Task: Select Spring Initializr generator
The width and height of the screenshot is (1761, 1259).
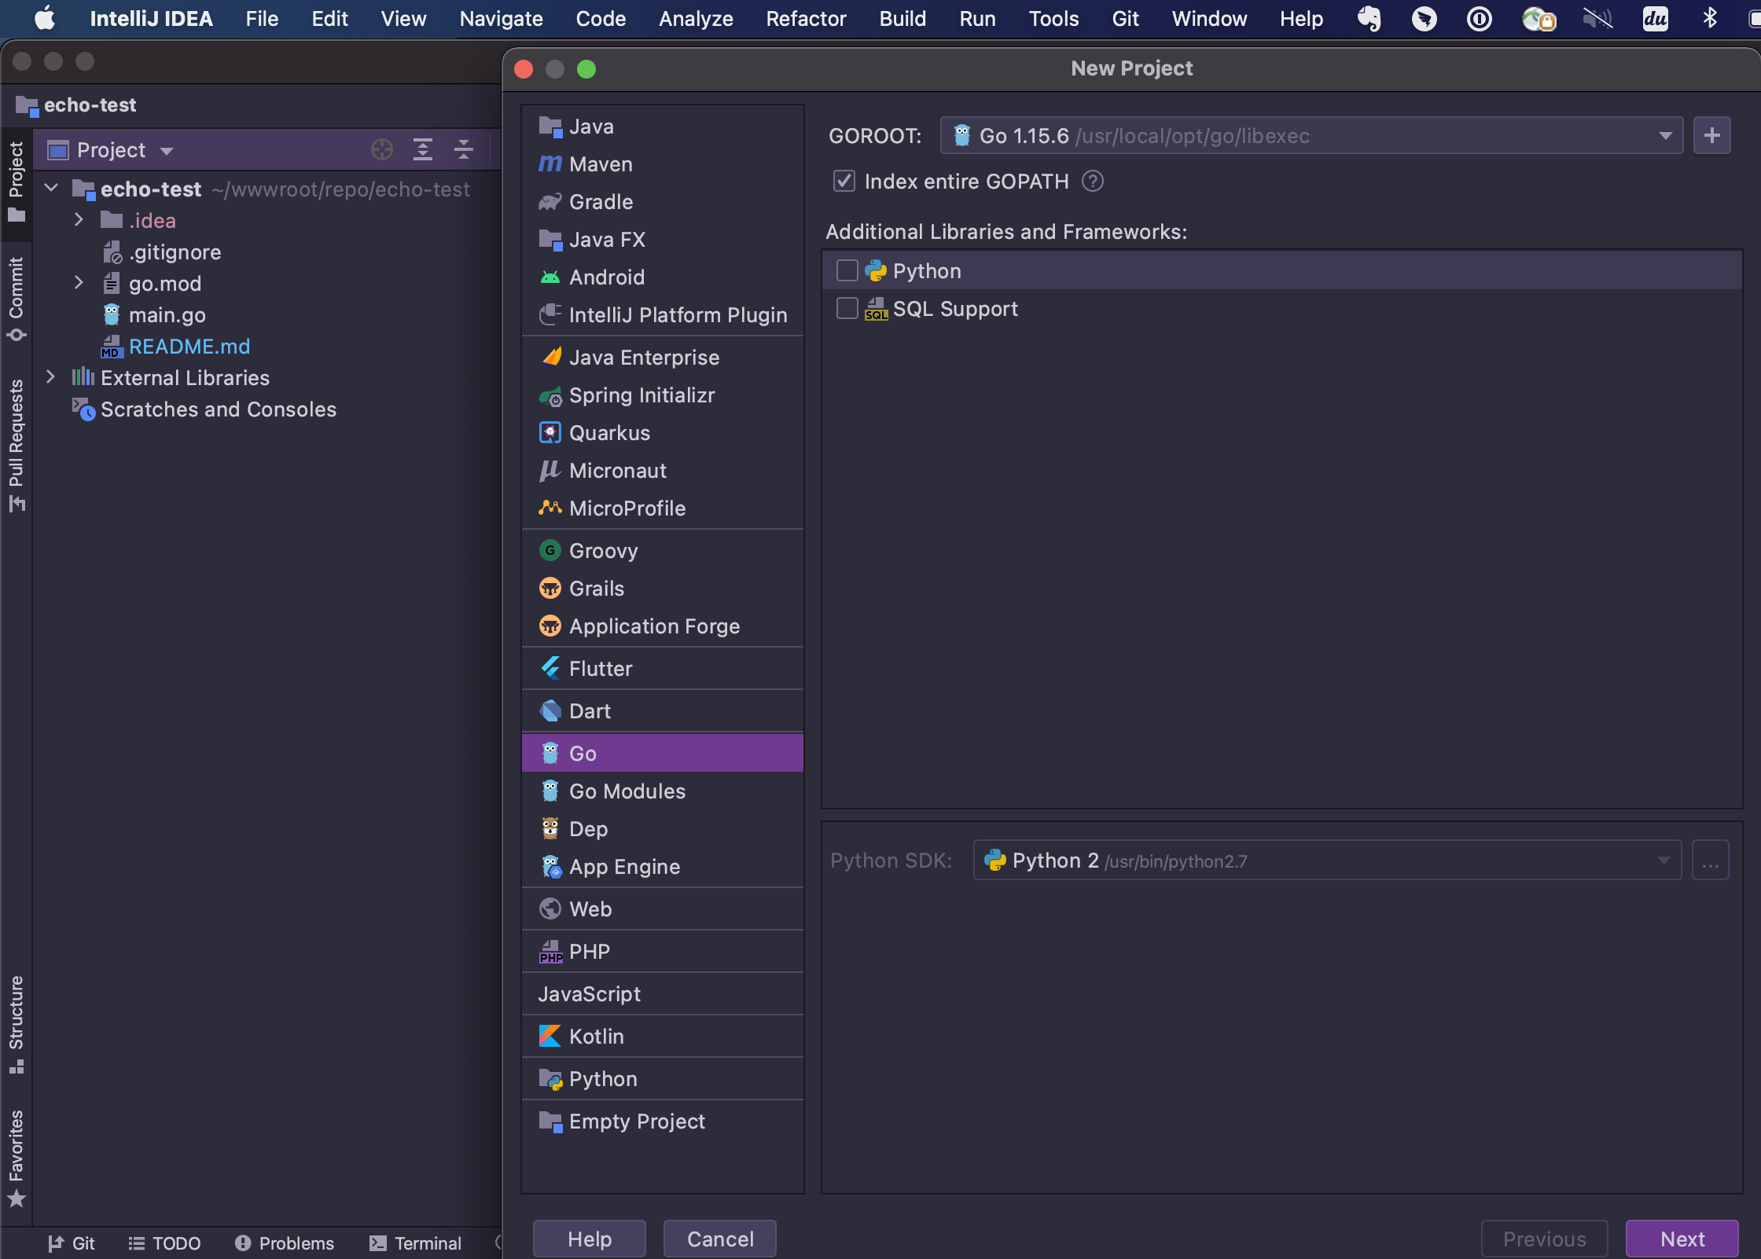Action: point(662,395)
